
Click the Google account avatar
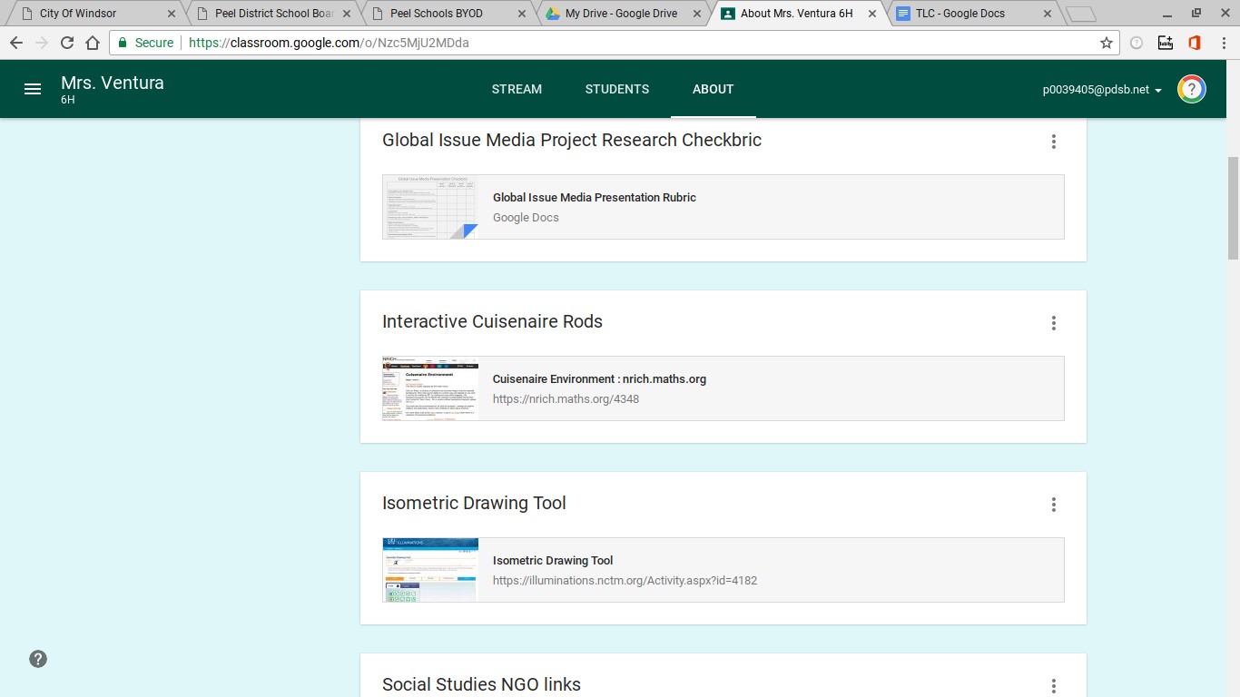pyautogui.click(x=1191, y=89)
